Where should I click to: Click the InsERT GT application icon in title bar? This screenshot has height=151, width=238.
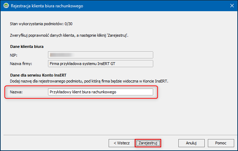(x=6, y=6)
